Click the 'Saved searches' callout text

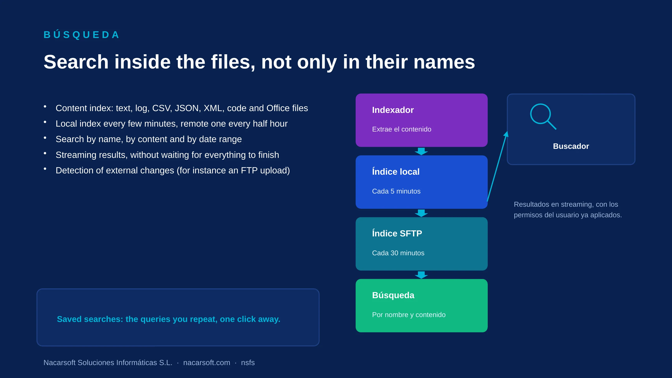pyautogui.click(x=169, y=319)
